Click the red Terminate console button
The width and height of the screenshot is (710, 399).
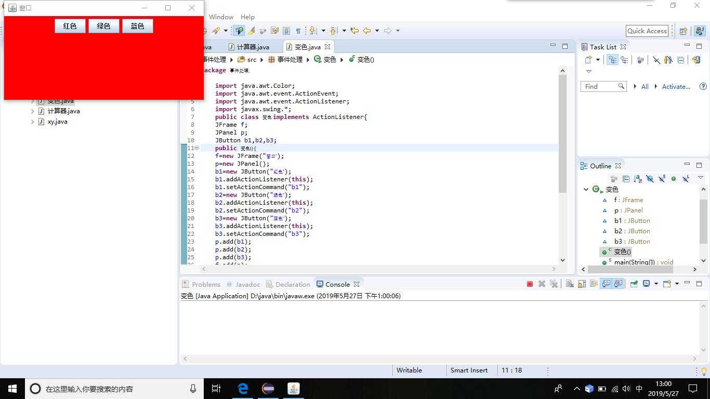(x=530, y=284)
